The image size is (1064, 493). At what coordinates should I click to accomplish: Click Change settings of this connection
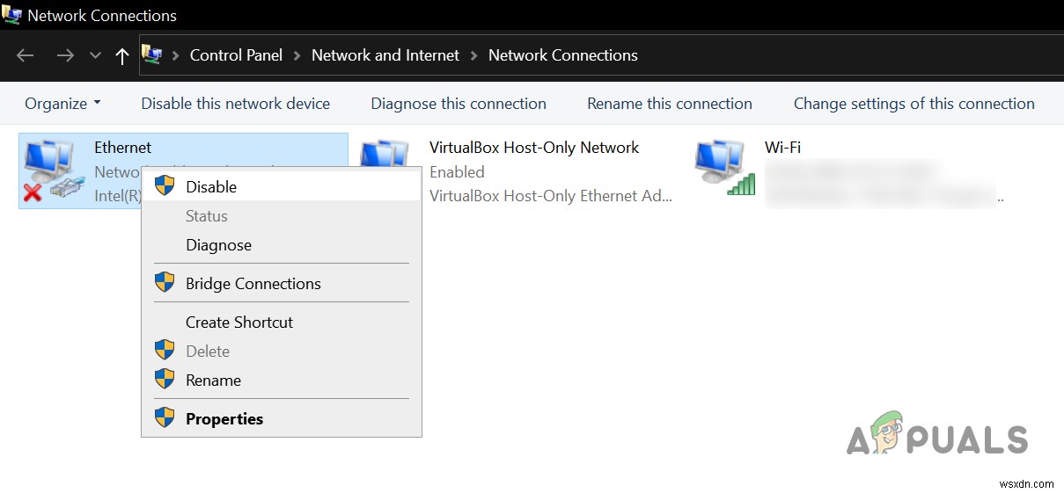[914, 104]
